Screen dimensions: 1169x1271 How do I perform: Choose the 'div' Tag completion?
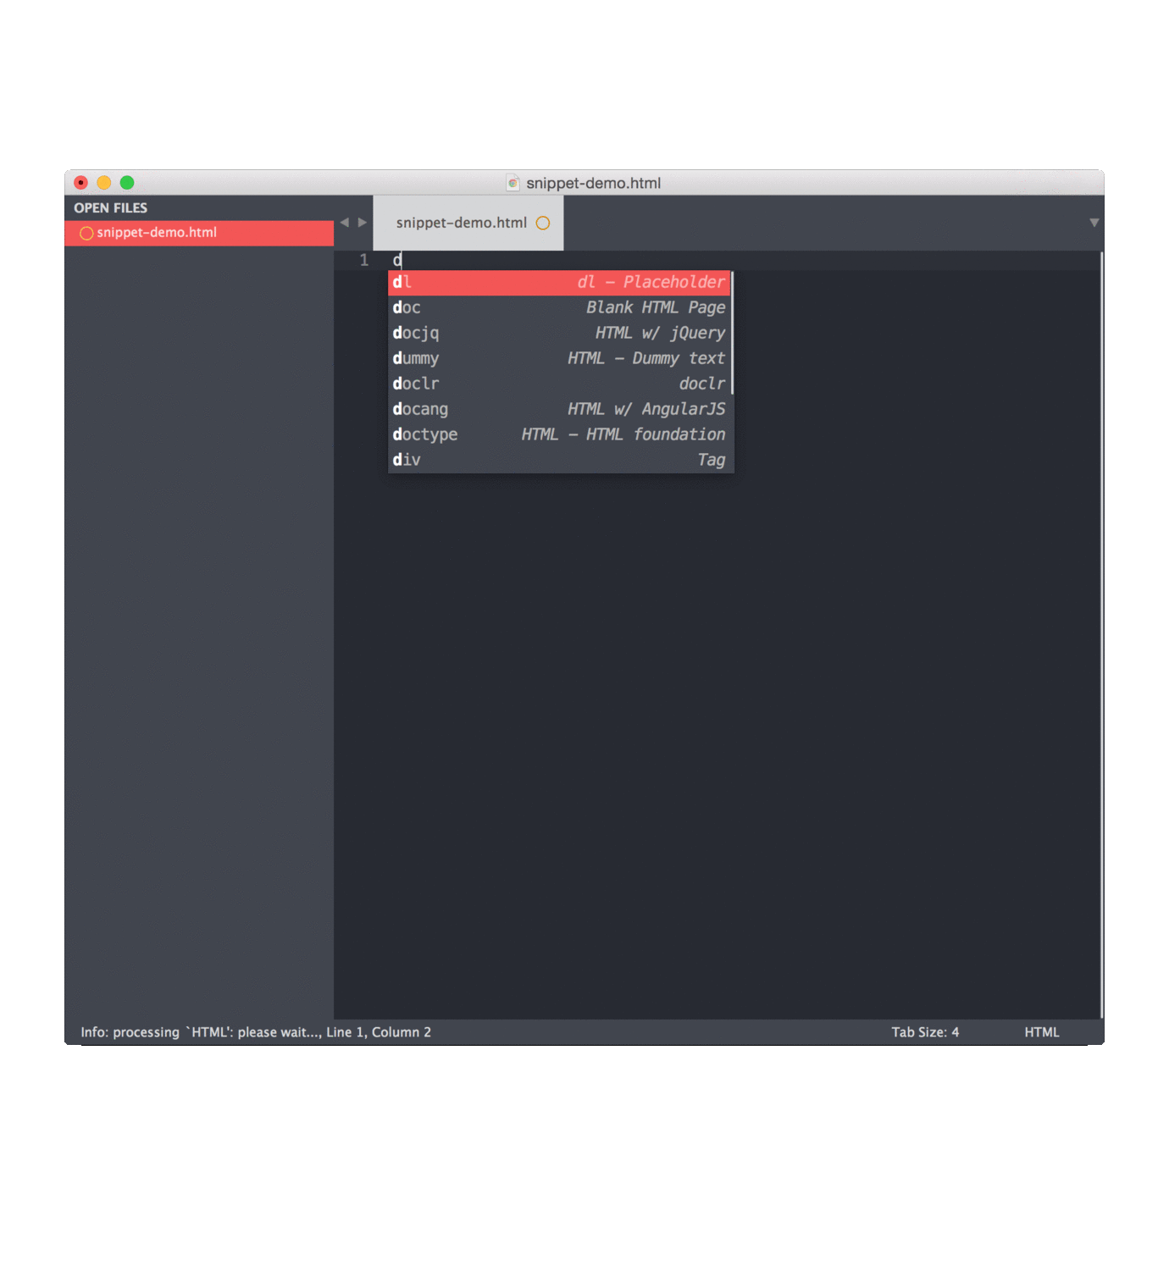(559, 461)
